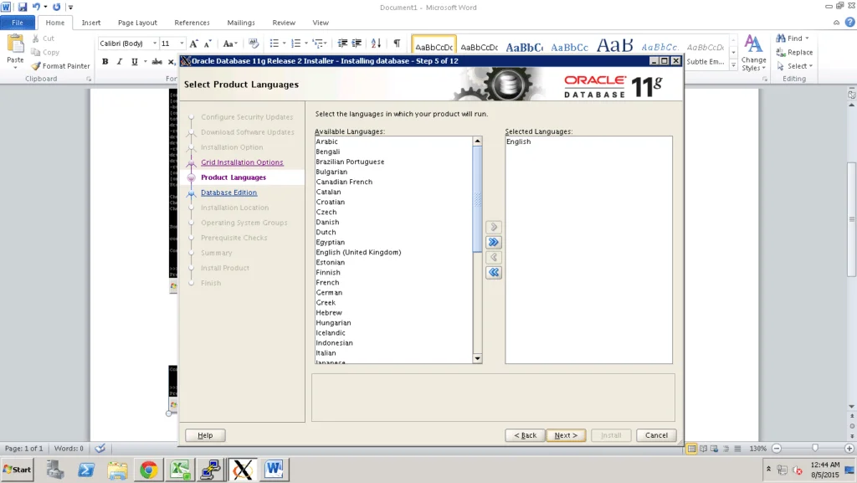857x483 pixels.
Task: Switch to the Insert ribbon tab
Action: [90, 23]
